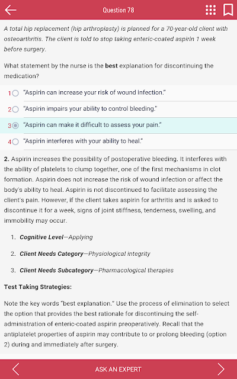
Task: Tap Ask An Expert button
Action: click(118, 370)
